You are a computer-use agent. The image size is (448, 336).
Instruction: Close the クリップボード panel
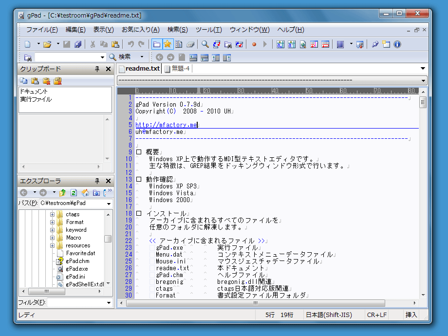point(108,69)
